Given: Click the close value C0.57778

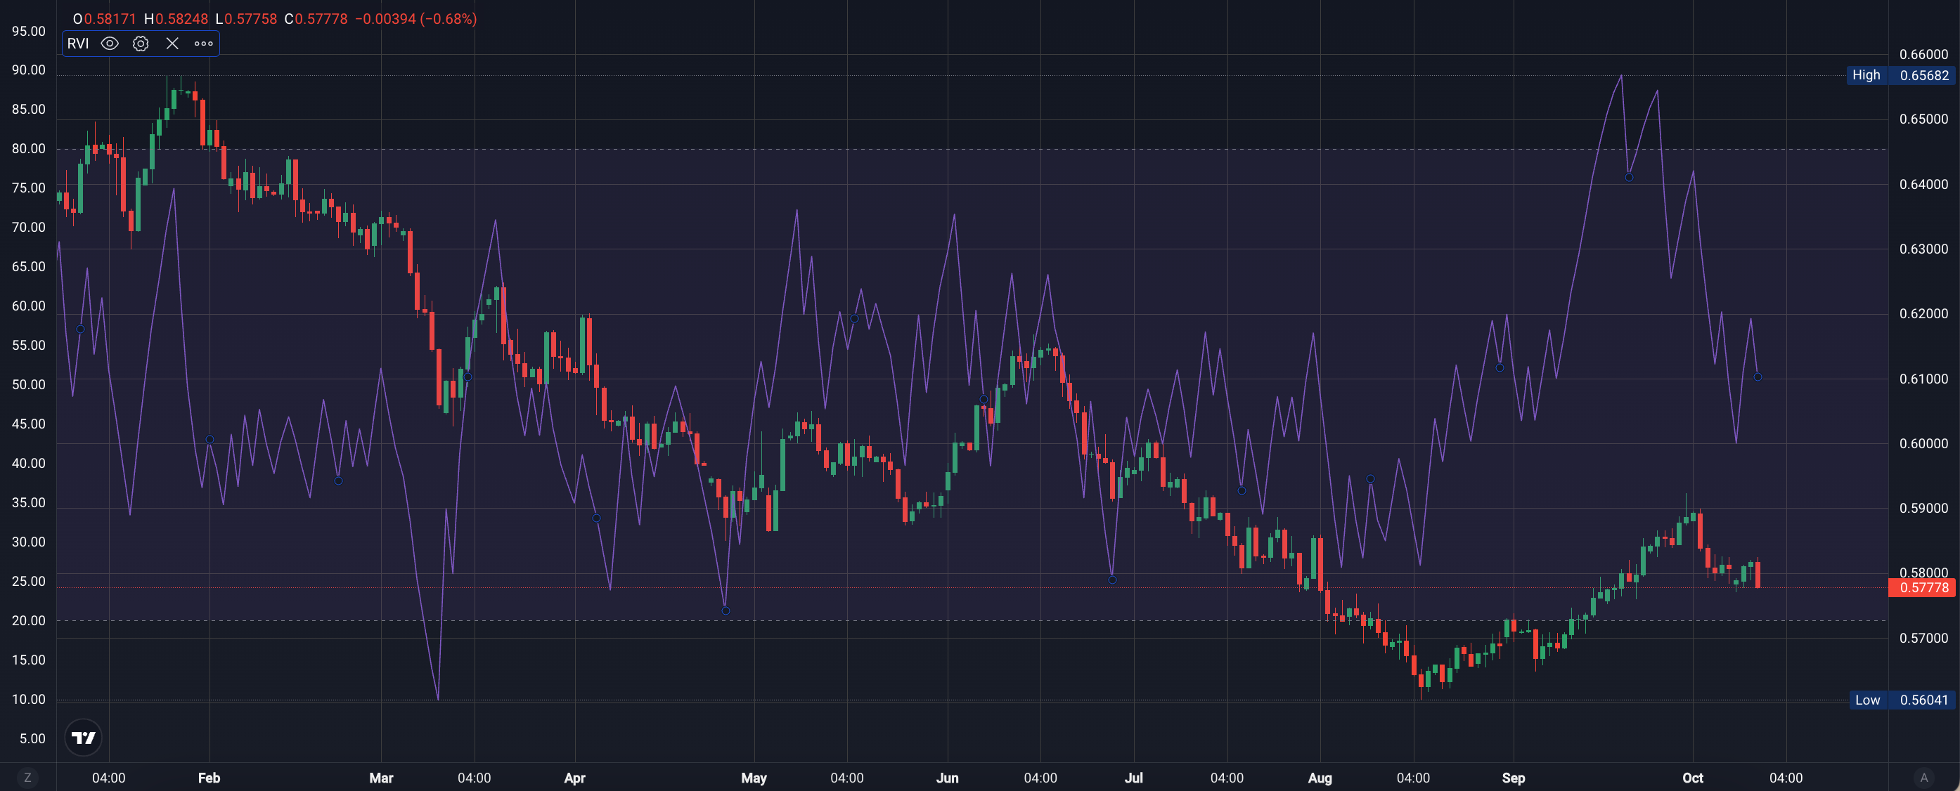Looking at the screenshot, I should coord(316,19).
